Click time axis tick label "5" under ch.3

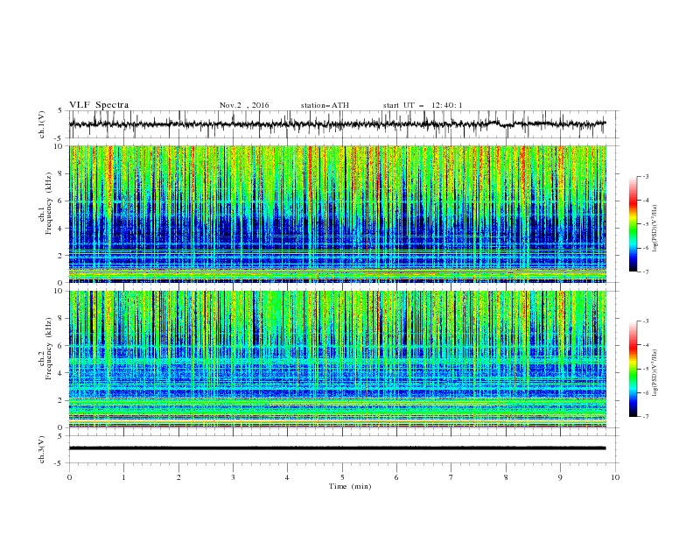pyautogui.click(x=342, y=477)
